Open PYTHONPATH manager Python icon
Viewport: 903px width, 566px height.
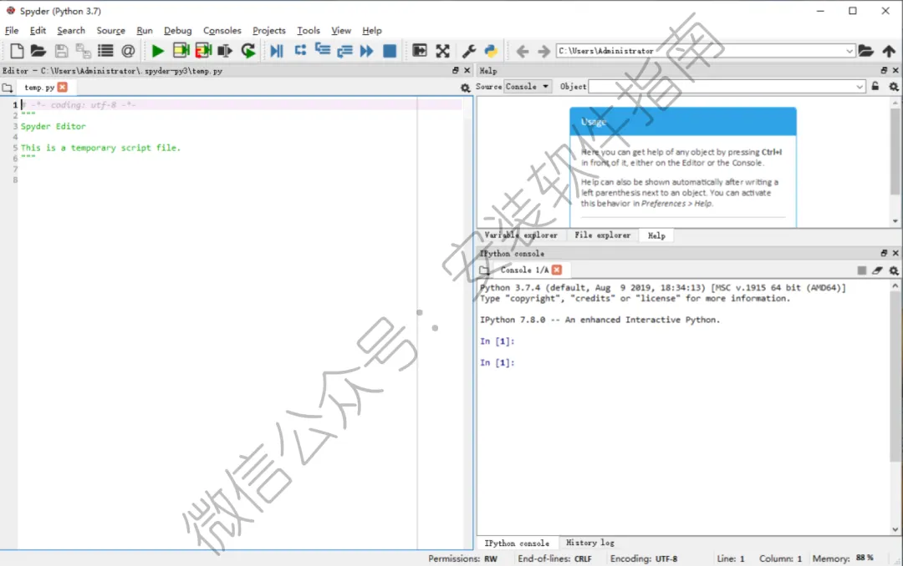[x=491, y=51]
